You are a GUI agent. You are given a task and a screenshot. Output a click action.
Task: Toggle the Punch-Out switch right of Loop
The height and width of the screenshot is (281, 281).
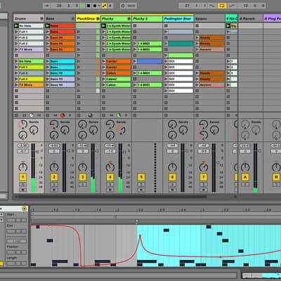pos(232,6)
